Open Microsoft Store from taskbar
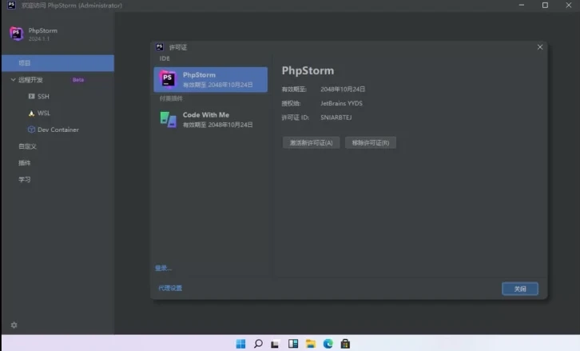This screenshot has height=351, width=580. (345, 344)
